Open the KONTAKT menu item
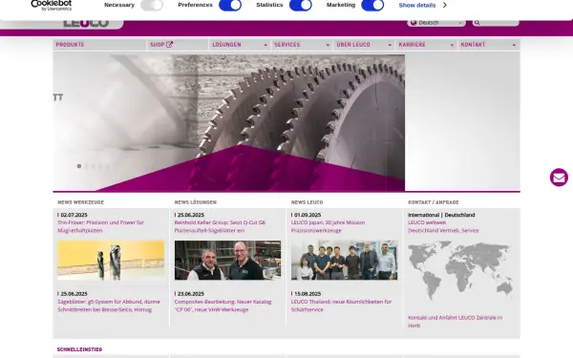Screen dimensions: 573x358 coord(473,45)
